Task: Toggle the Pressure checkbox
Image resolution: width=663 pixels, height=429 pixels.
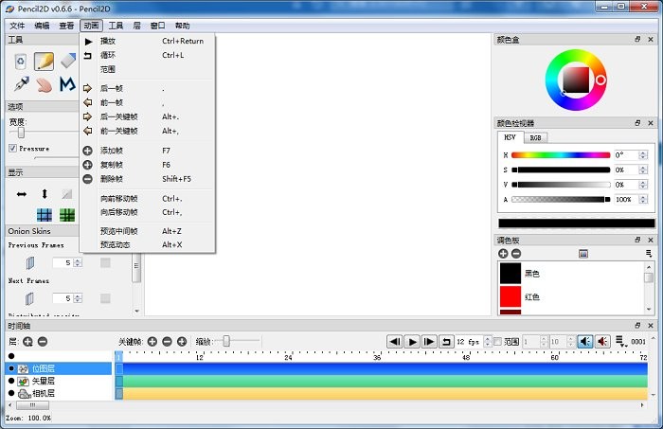Action: point(12,149)
